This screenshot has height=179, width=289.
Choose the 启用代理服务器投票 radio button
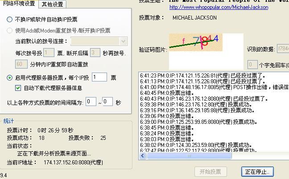10,77
